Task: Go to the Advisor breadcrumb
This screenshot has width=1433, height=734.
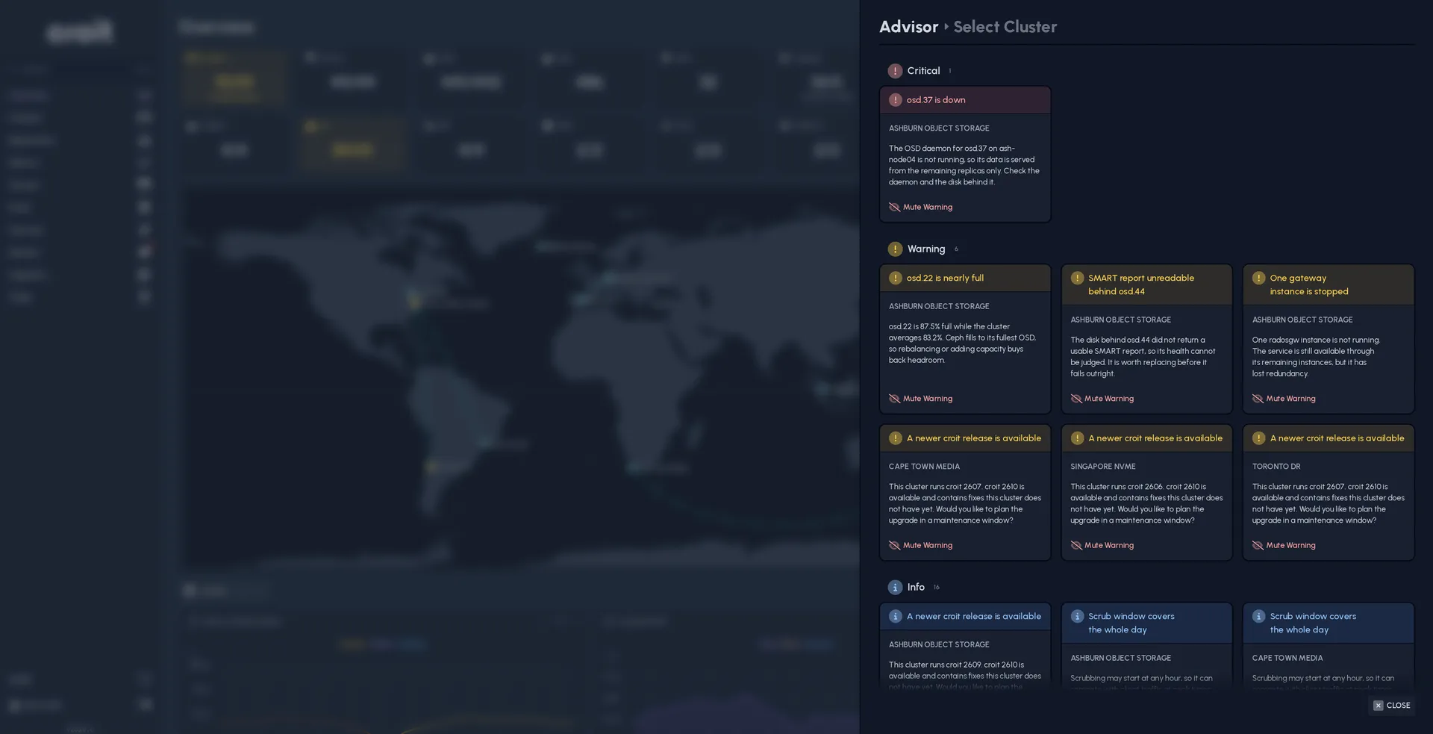Action: pyautogui.click(x=908, y=27)
